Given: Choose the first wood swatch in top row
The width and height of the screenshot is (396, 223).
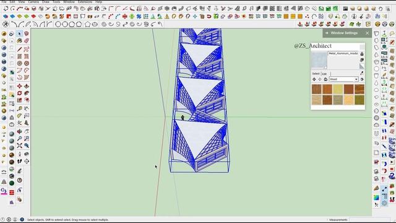Looking at the screenshot, I should (x=316, y=89).
